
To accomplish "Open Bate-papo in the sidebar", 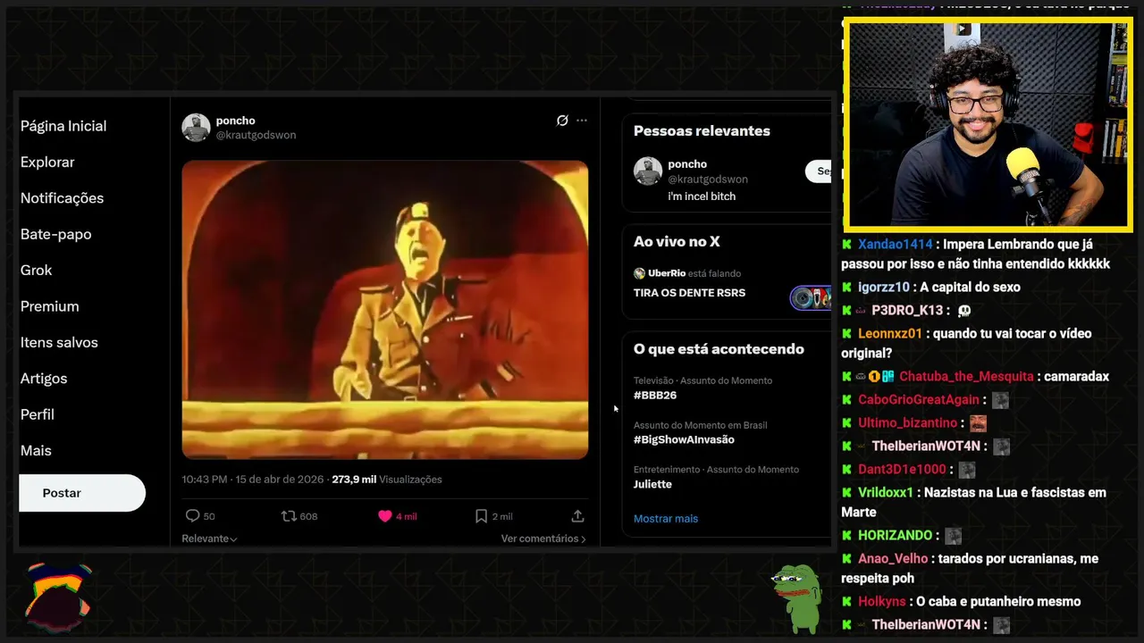I will (55, 234).
